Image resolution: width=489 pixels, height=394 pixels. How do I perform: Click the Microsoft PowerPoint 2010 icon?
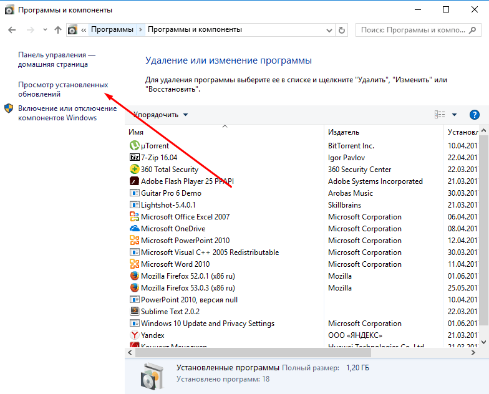click(x=135, y=241)
